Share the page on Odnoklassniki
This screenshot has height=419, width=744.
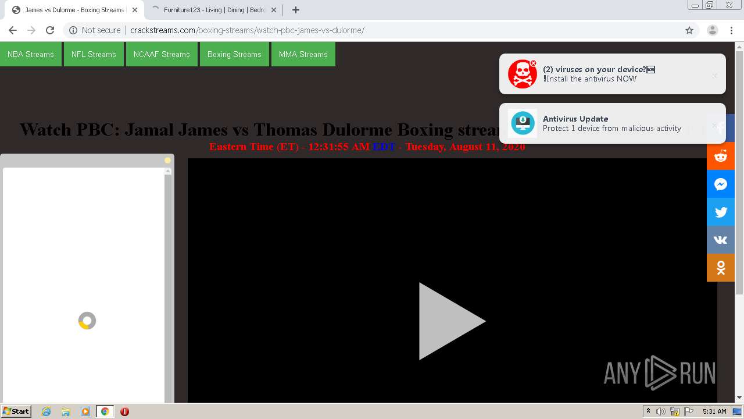721,268
